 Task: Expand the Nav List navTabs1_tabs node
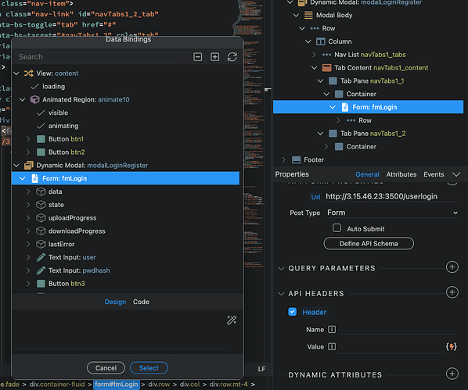pyautogui.click(x=314, y=55)
